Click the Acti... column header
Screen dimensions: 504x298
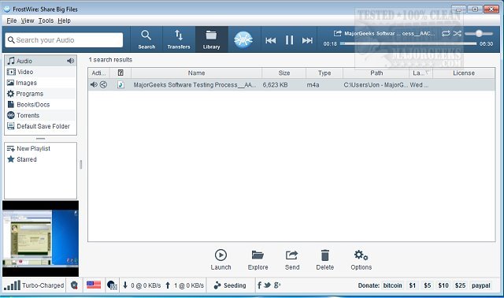98,73
